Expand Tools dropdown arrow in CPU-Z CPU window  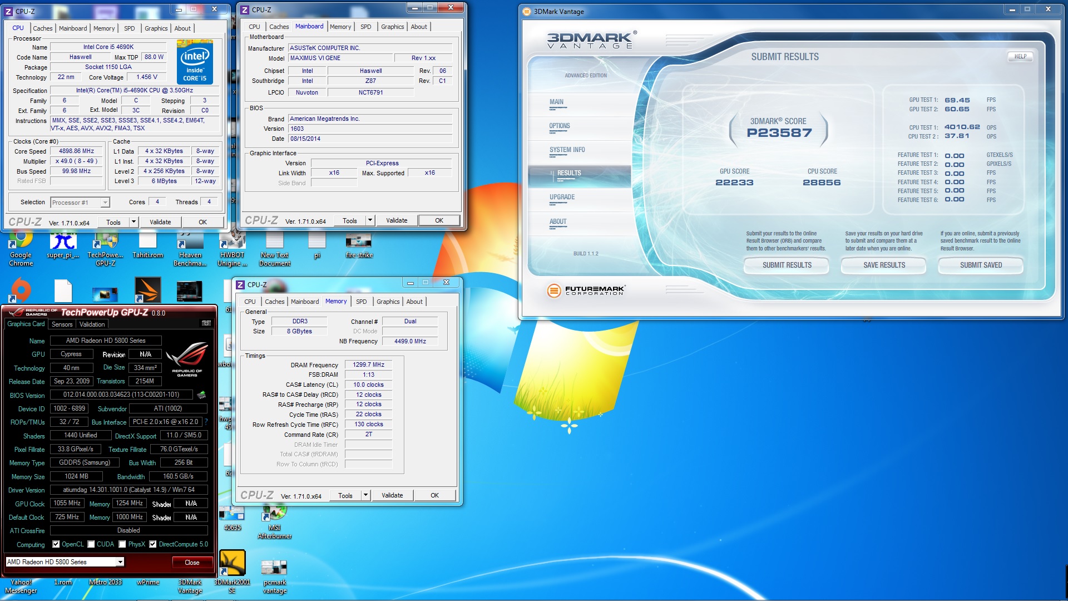[133, 222]
